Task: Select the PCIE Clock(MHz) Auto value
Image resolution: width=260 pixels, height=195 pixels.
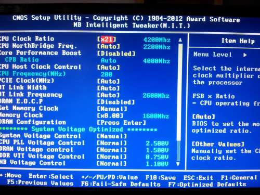Action: [x=109, y=81]
